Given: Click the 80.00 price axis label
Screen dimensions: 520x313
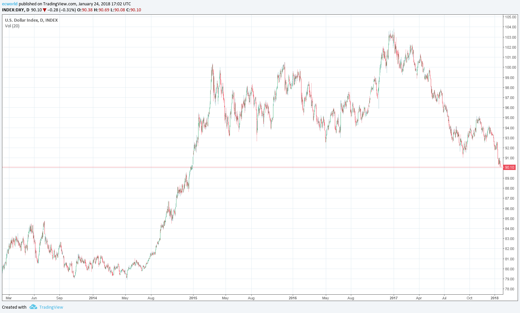Looking at the screenshot, I should (510, 269).
